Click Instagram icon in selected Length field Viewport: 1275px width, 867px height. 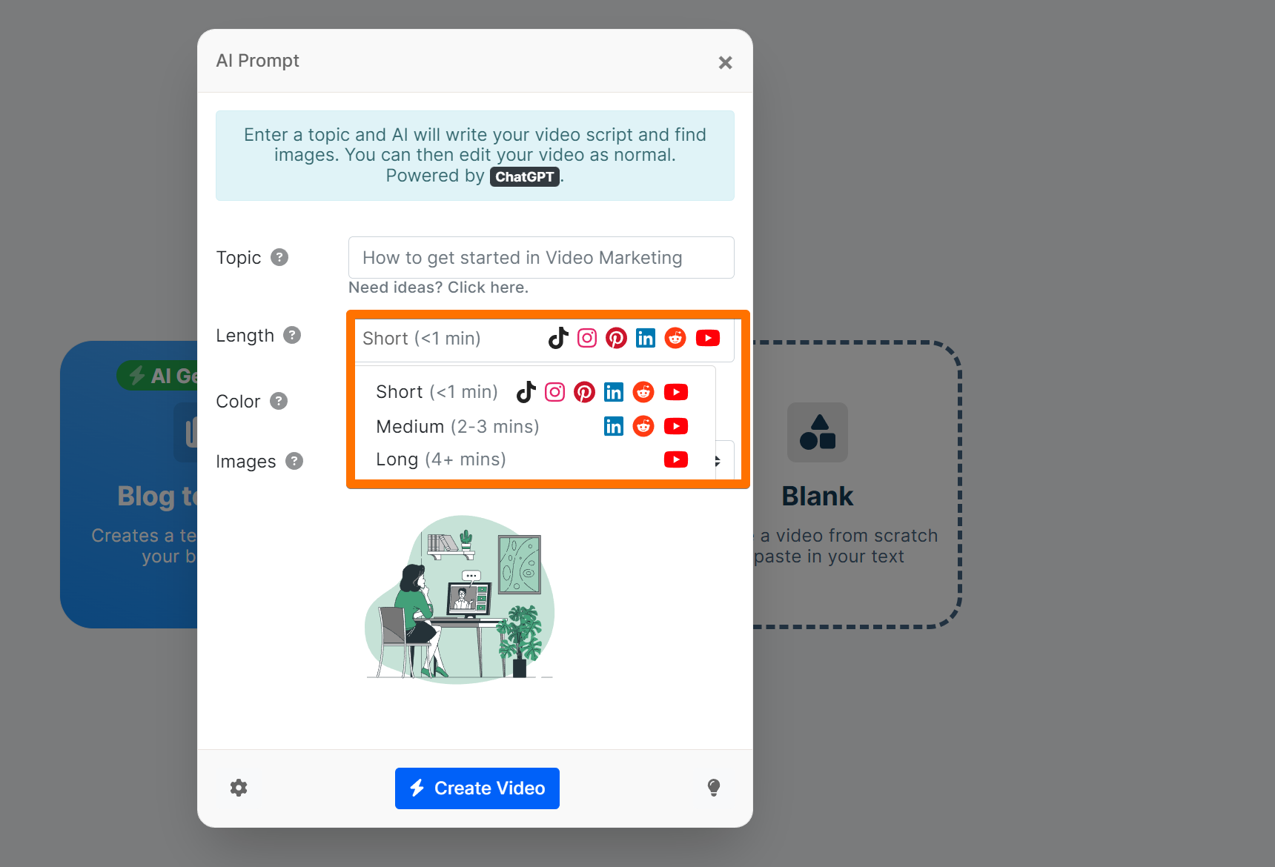[587, 338]
